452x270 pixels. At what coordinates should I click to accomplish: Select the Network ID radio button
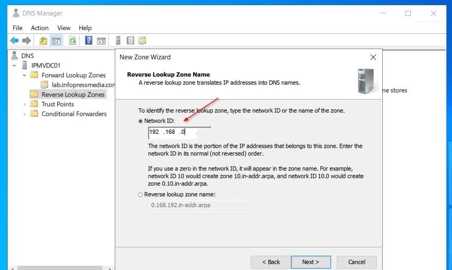click(140, 121)
